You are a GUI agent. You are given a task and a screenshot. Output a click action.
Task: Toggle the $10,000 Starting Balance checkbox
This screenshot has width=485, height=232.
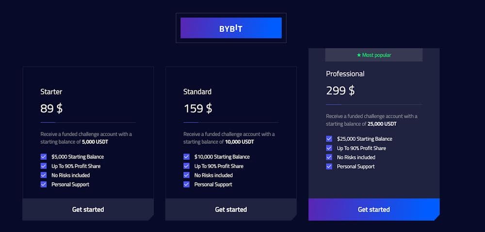[x=187, y=156]
